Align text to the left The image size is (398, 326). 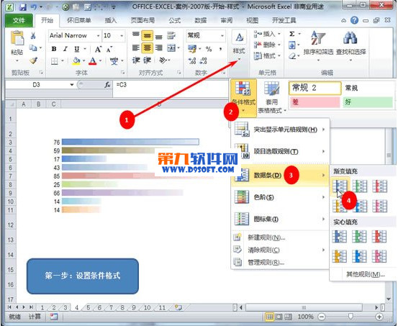(136, 47)
